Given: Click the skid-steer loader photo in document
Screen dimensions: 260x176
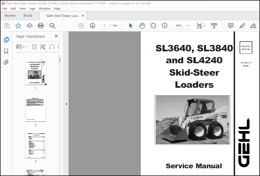Looking at the screenshot, I should 192,120.
